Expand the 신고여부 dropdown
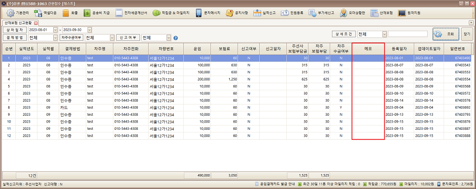Viewport: 476px width, 189px height. [x=169, y=38]
